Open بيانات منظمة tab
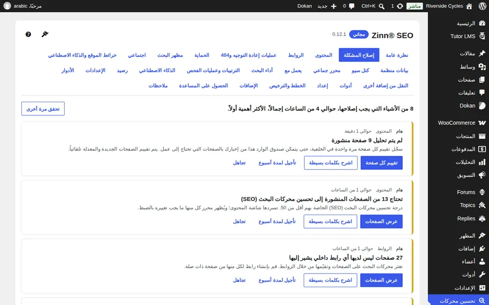Screen dimensions: 489x305 pos(394,70)
